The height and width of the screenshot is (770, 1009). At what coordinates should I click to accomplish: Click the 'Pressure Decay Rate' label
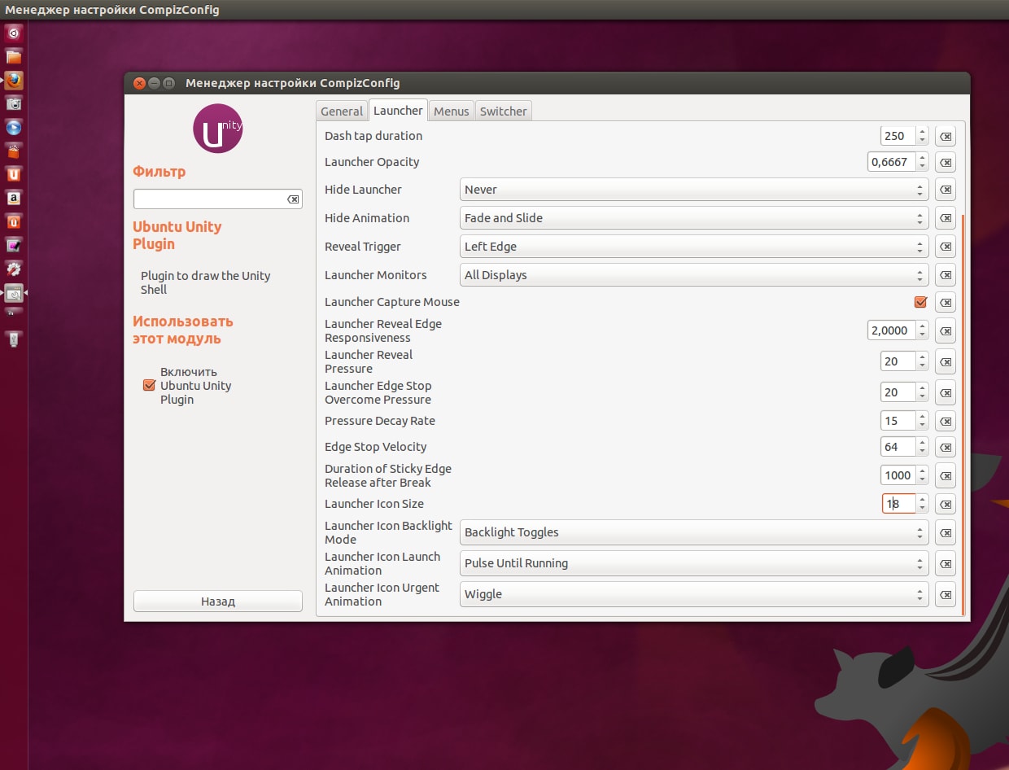379,421
